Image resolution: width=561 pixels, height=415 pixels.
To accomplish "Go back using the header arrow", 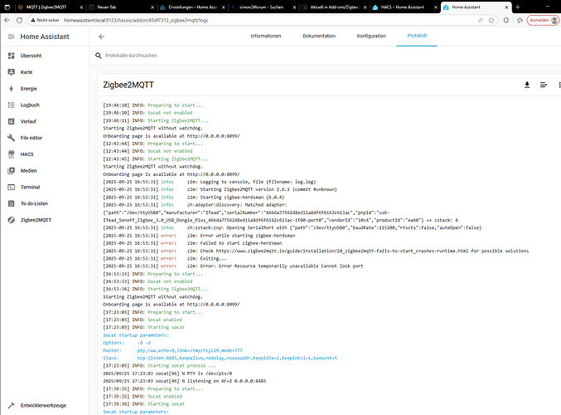I will (x=101, y=37).
